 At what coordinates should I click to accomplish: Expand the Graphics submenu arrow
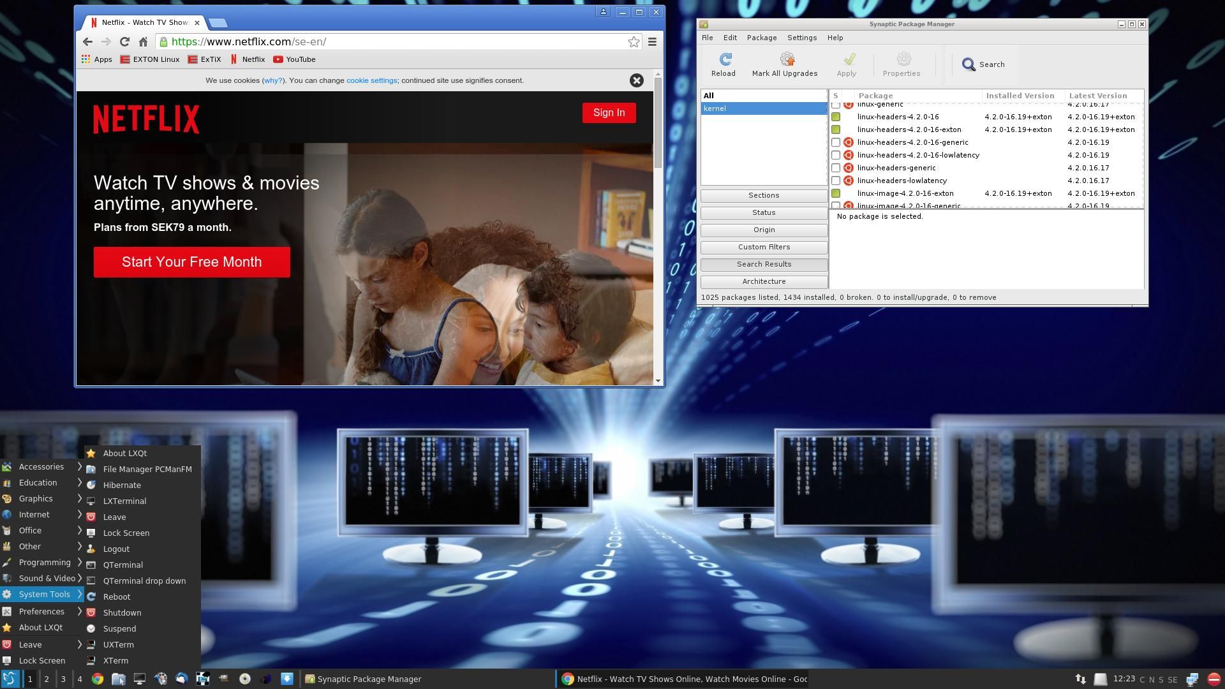[x=80, y=498]
